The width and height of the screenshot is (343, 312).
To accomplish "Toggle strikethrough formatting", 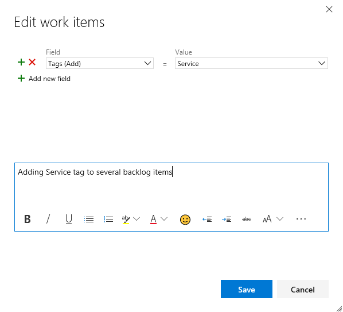I will 247,219.
